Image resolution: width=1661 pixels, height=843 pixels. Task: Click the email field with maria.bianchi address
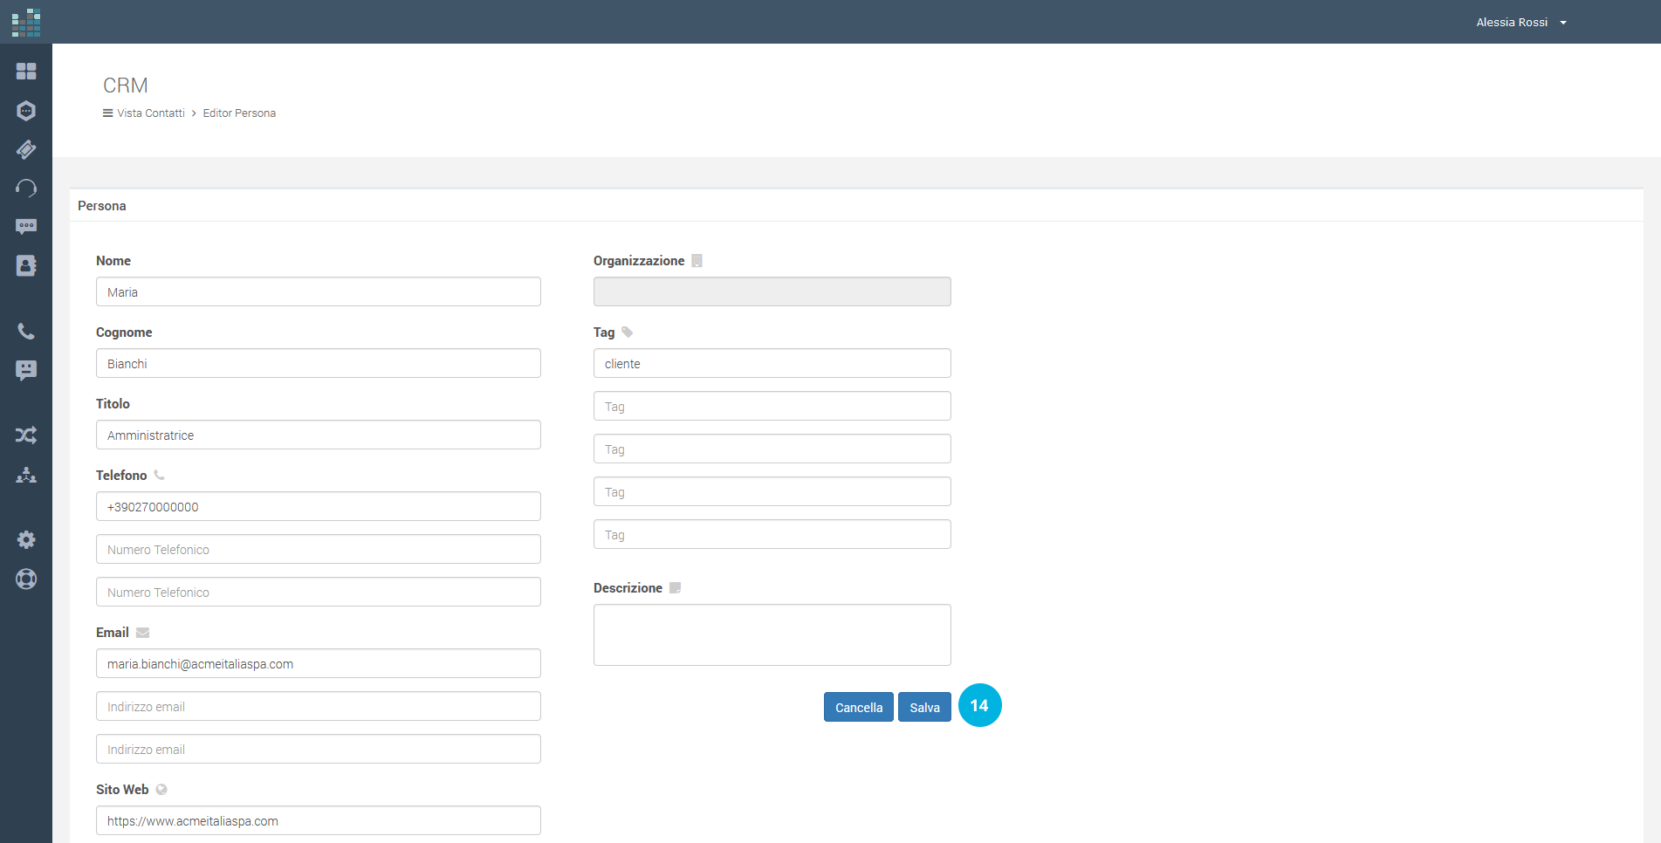click(319, 663)
